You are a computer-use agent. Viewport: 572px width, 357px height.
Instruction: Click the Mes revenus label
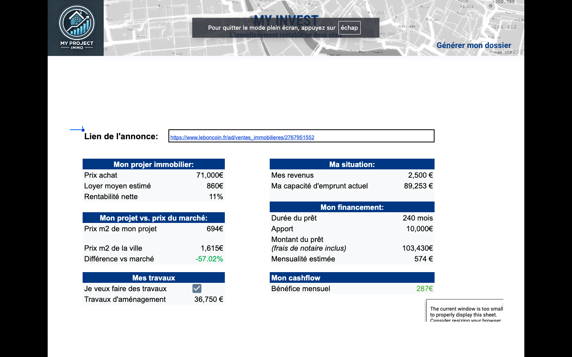[292, 175]
